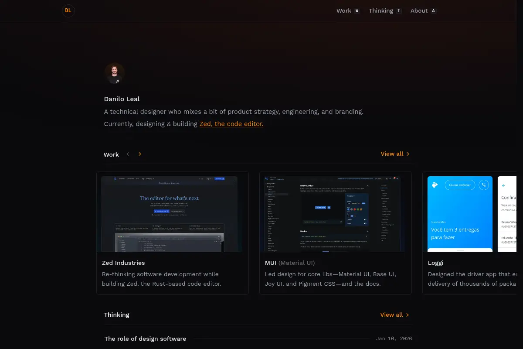
Task: Click the 'MUI (Material UI)' card title
Action: click(290, 263)
